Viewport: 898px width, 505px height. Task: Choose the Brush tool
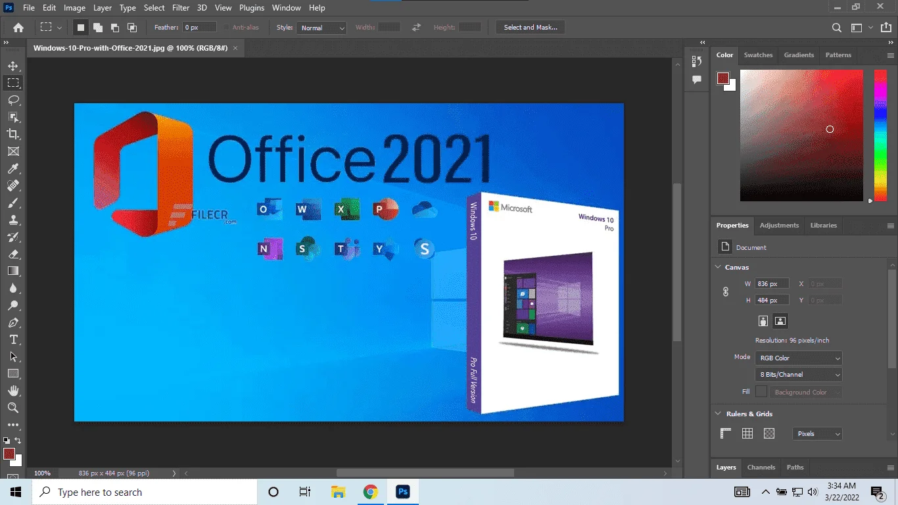(13, 203)
